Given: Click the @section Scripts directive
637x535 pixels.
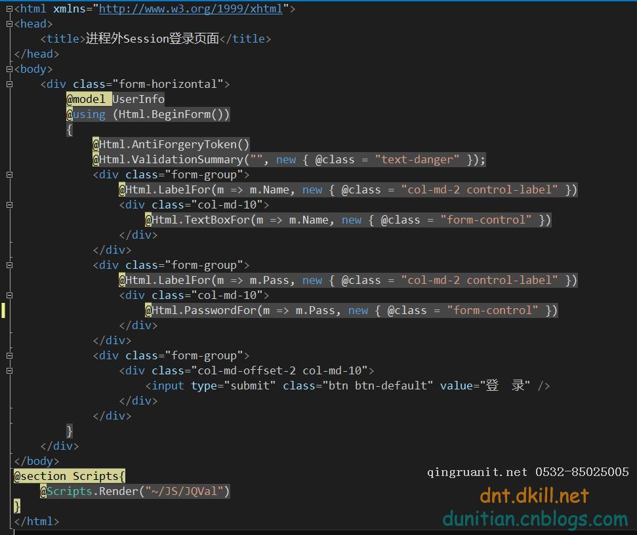Looking at the screenshot, I should coord(70,476).
